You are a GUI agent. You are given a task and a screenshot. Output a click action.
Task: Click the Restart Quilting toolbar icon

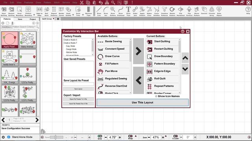(11, 11)
